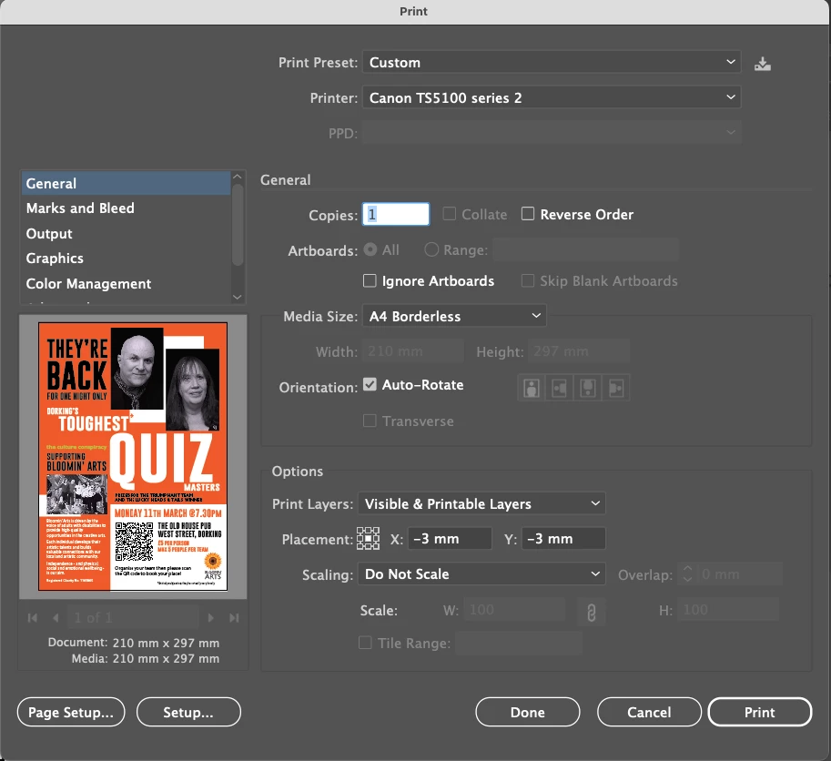Enable the Transverse checkbox
831x761 pixels.
click(370, 421)
